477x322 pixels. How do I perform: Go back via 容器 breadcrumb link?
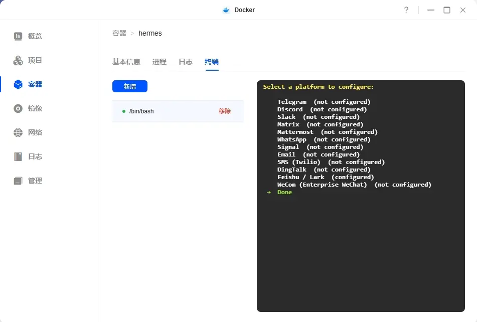(x=119, y=33)
